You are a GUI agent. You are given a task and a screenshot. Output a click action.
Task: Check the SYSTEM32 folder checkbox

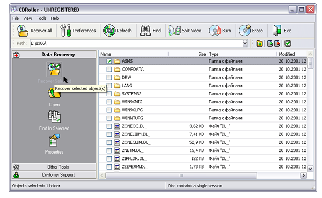109,94
